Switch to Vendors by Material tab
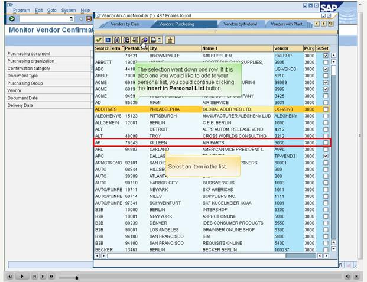 coord(240,24)
